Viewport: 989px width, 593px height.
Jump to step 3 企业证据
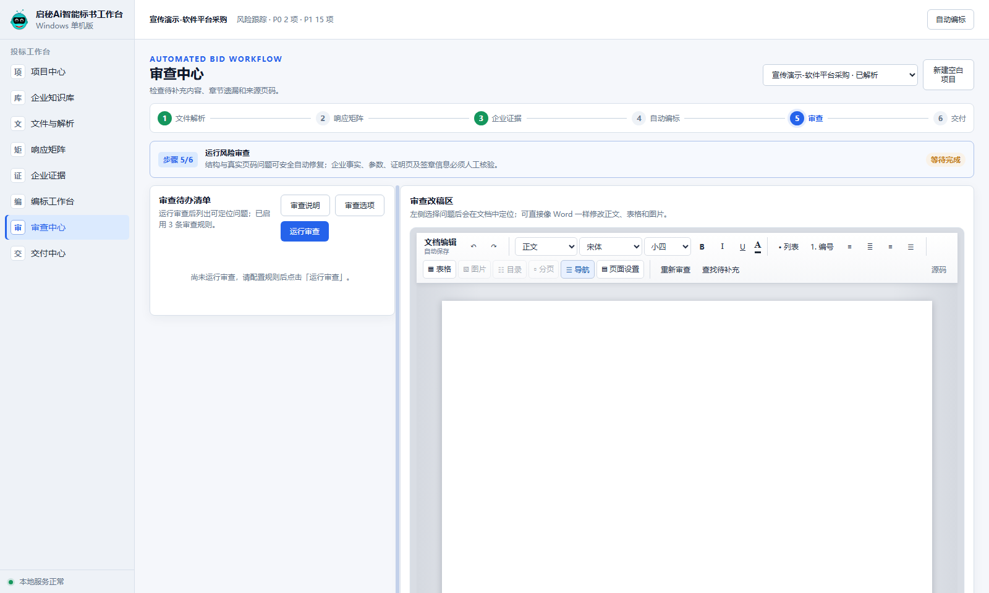498,118
